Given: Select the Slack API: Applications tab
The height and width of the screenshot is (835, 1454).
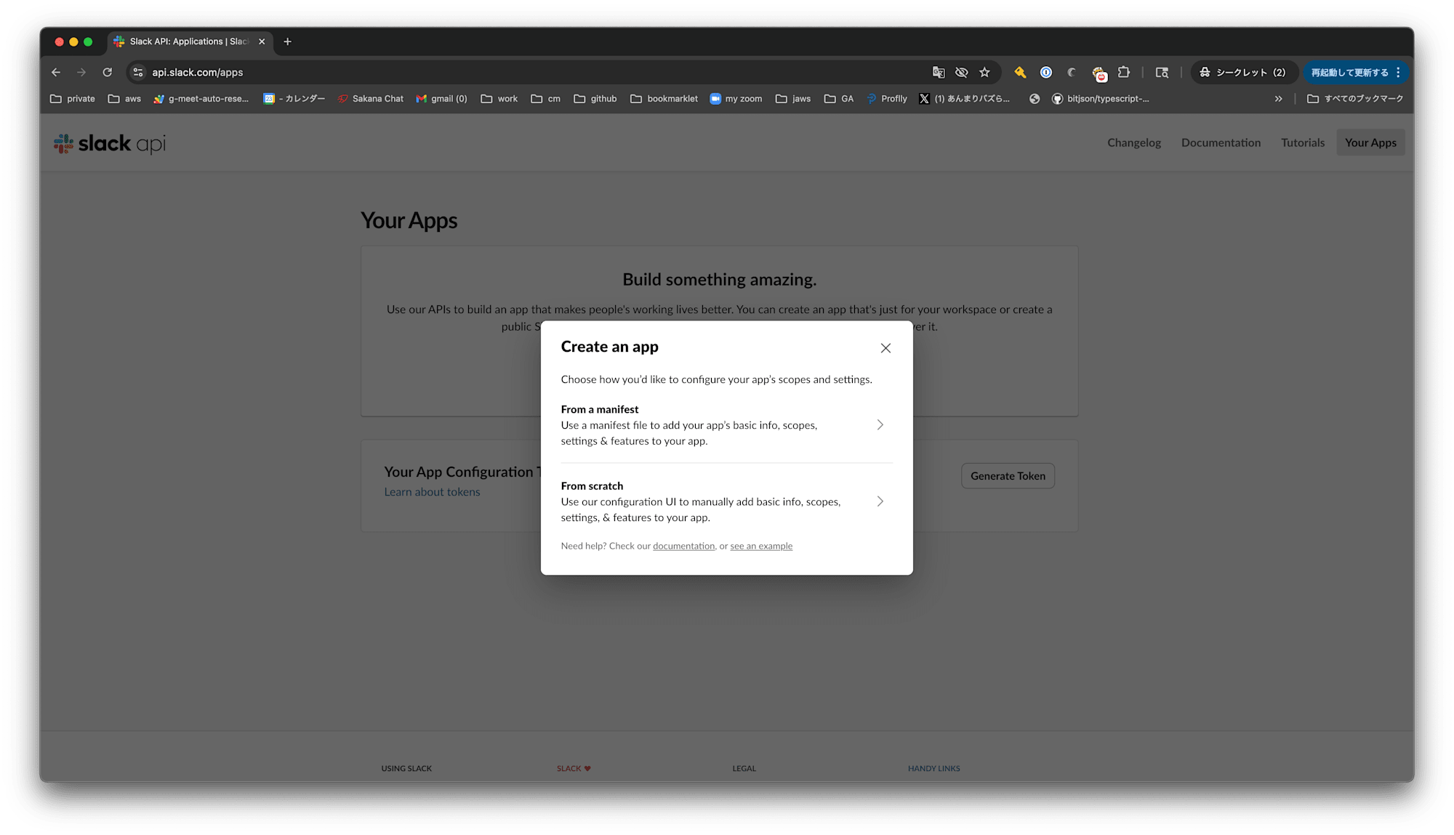Looking at the screenshot, I should coord(190,41).
